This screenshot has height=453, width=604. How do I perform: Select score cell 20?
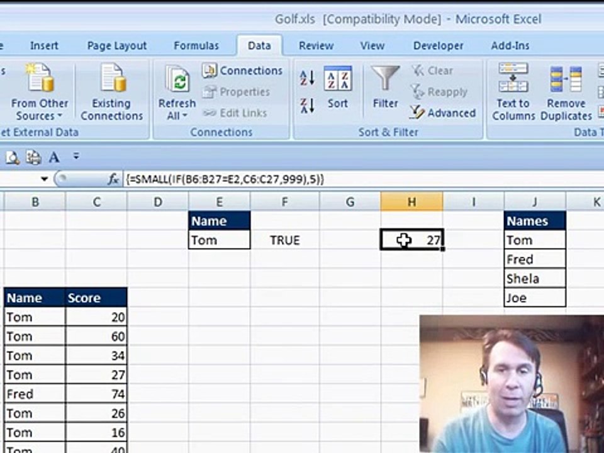tap(96, 317)
